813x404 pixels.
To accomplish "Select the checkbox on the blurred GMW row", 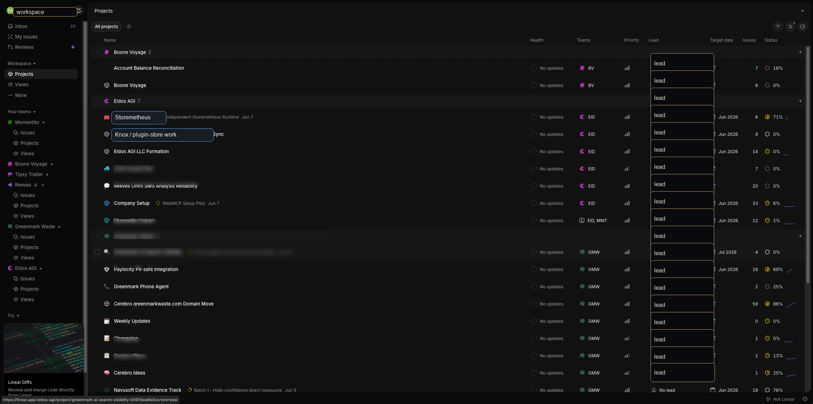I will (x=97, y=252).
